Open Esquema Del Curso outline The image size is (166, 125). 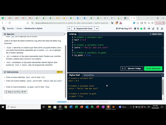click(x=83, y=28)
